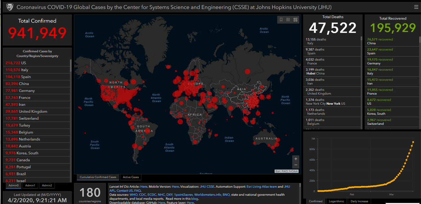
Task: Click the 22,647 recovered Spain entry
Action: 391,51
